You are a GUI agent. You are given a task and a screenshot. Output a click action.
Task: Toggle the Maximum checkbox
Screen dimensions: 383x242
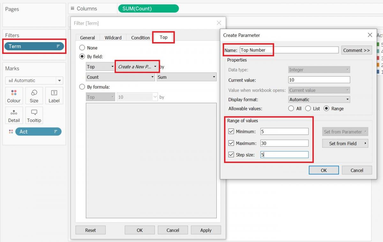231,143
